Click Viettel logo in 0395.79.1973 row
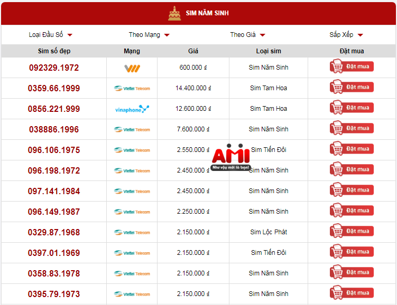397x305 pixels. click(x=132, y=294)
